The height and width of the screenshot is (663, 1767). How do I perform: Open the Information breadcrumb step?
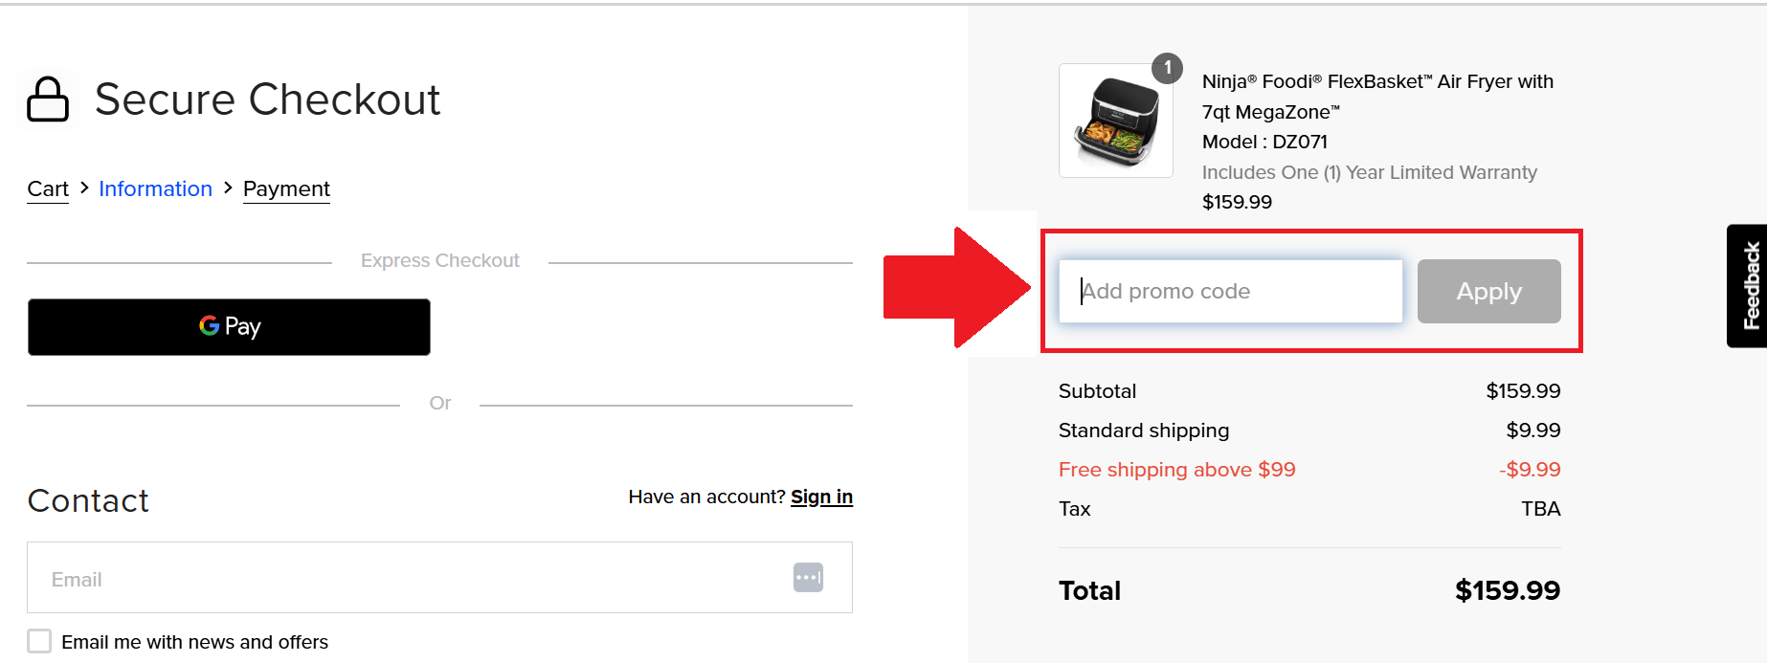point(155,189)
